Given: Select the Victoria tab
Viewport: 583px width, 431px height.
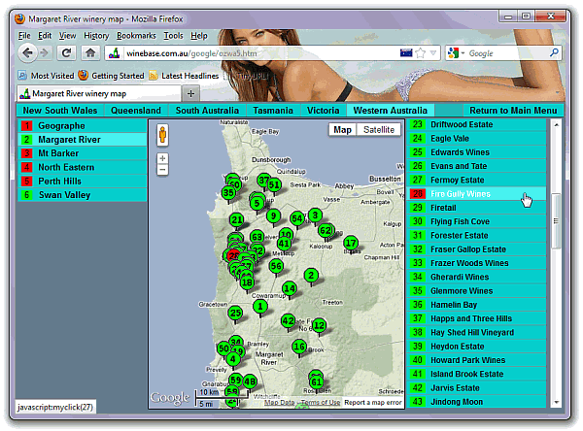Looking at the screenshot, I should click(324, 111).
